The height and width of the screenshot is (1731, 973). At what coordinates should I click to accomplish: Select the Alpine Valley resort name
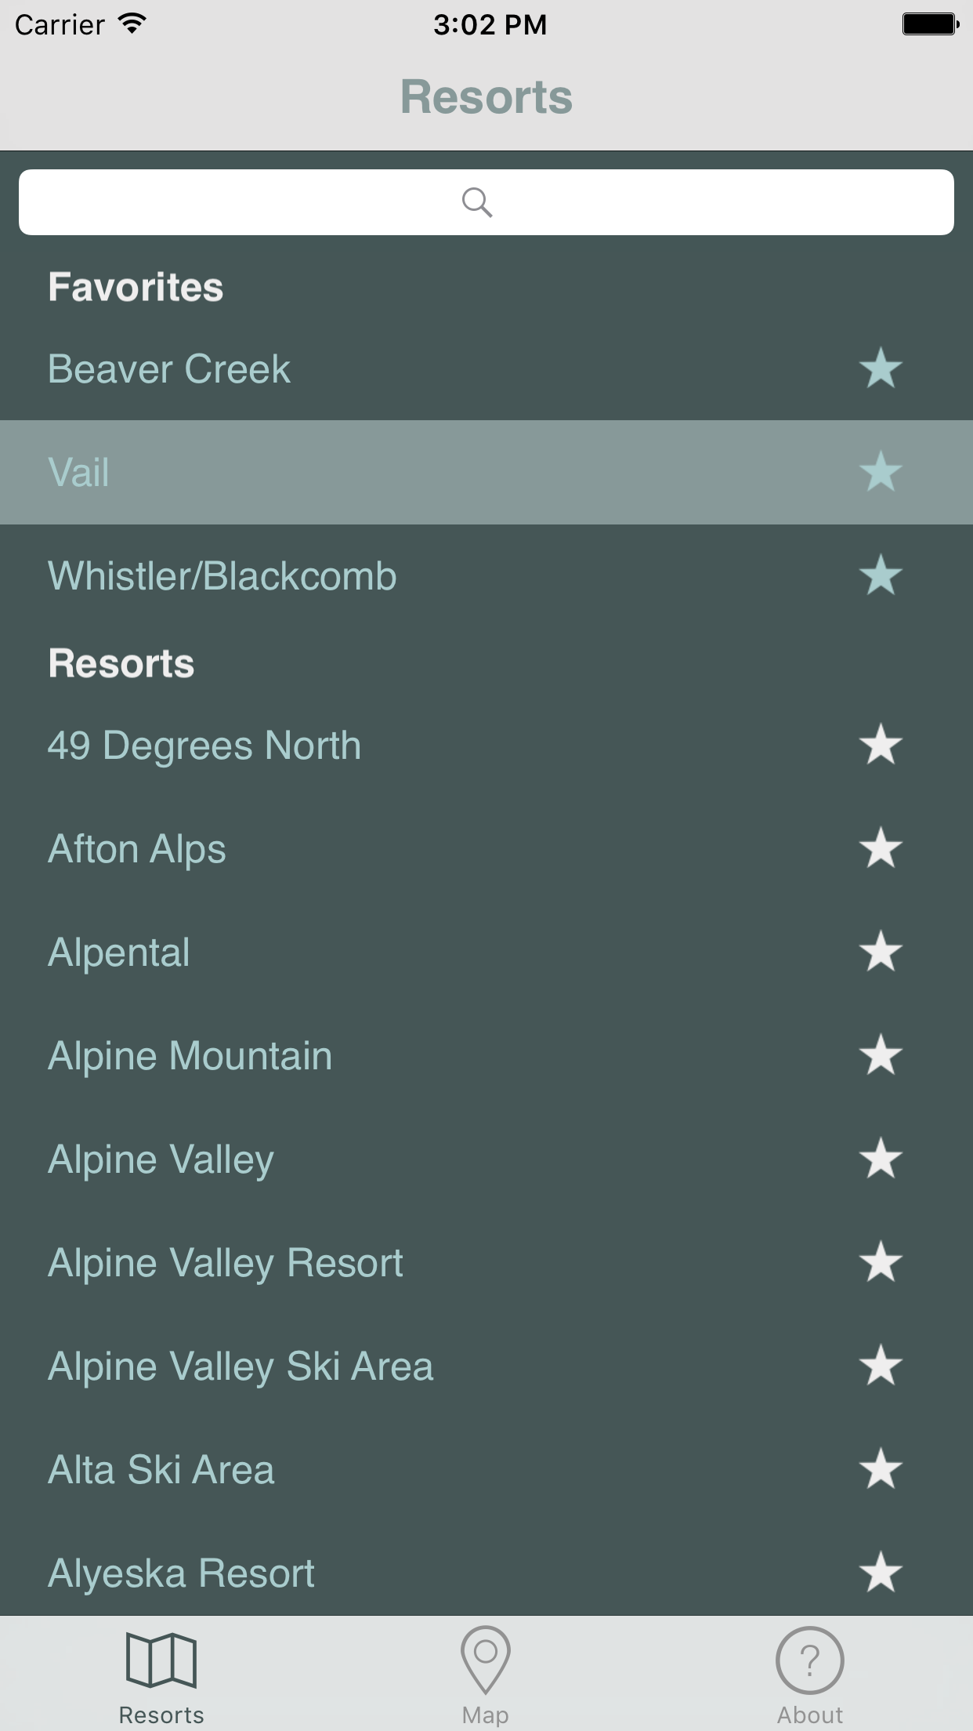(161, 1159)
